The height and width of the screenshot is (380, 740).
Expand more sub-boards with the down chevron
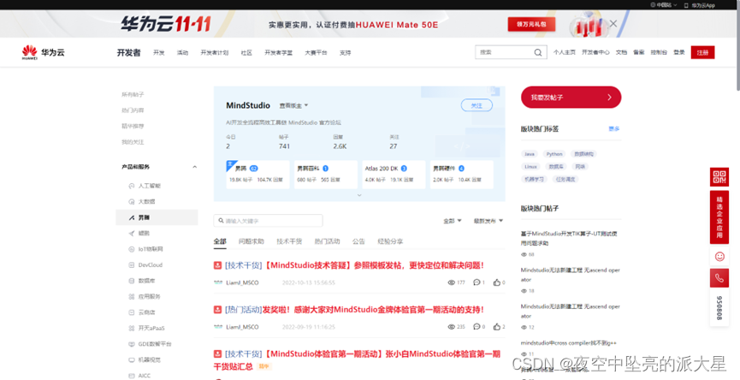click(359, 195)
